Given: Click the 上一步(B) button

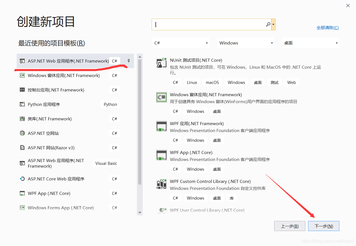Looking at the screenshot, I should point(290,226).
